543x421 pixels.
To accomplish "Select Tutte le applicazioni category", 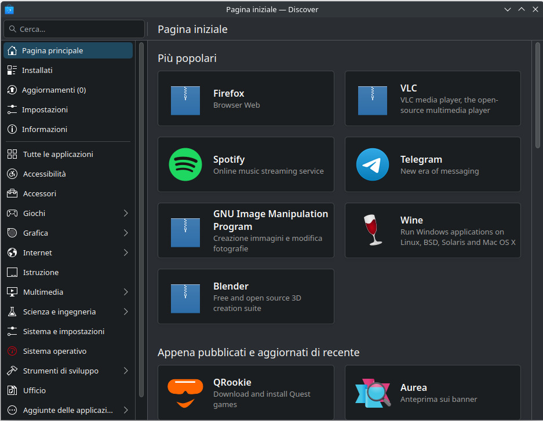I will click(58, 154).
